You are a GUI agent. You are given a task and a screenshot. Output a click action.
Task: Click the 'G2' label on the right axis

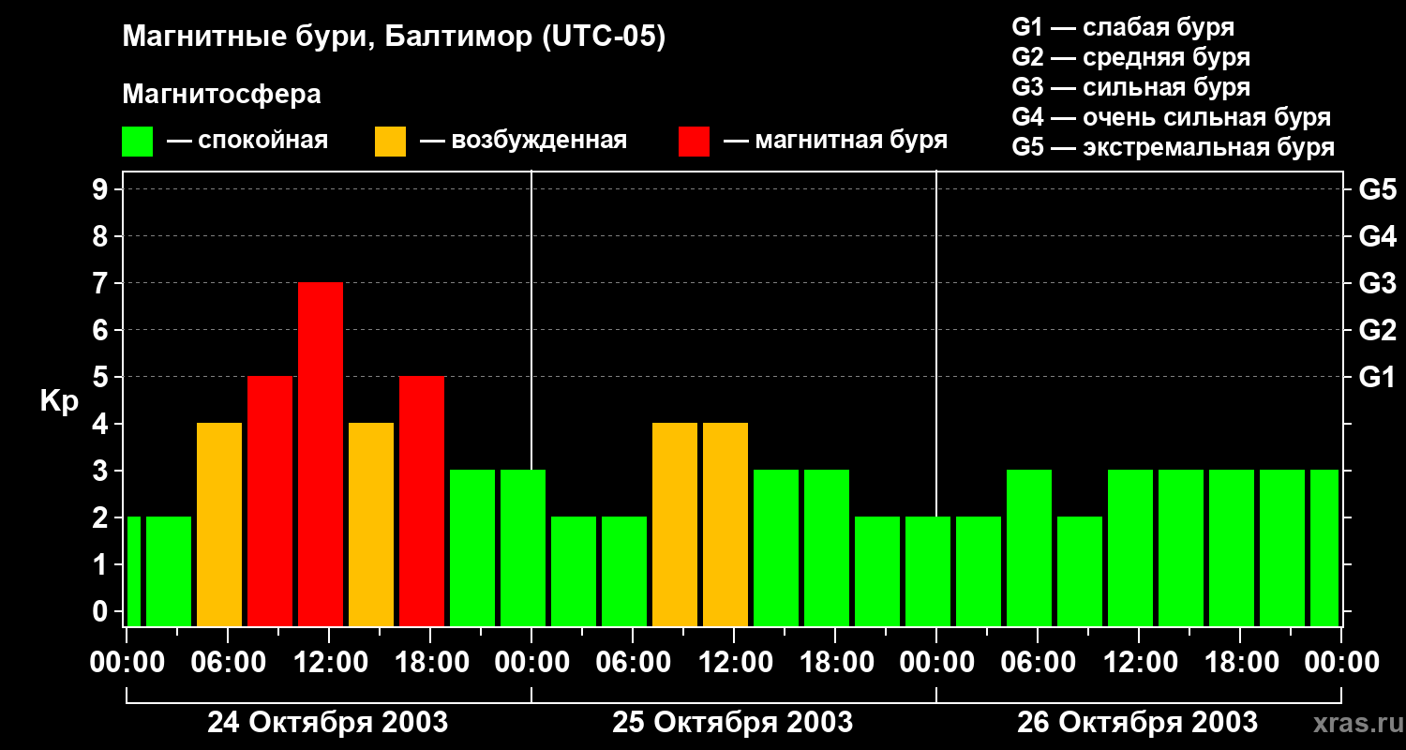[x=1377, y=330]
